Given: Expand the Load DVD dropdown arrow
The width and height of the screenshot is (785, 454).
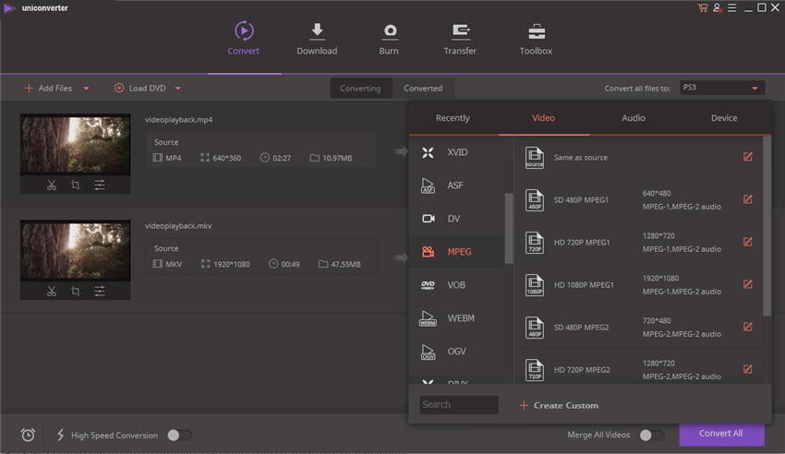Looking at the screenshot, I should [x=178, y=89].
